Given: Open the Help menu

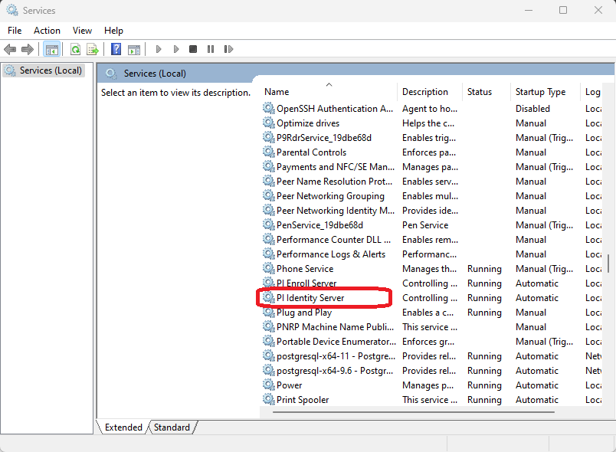Looking at the screenshot, I should coord(113,31).
